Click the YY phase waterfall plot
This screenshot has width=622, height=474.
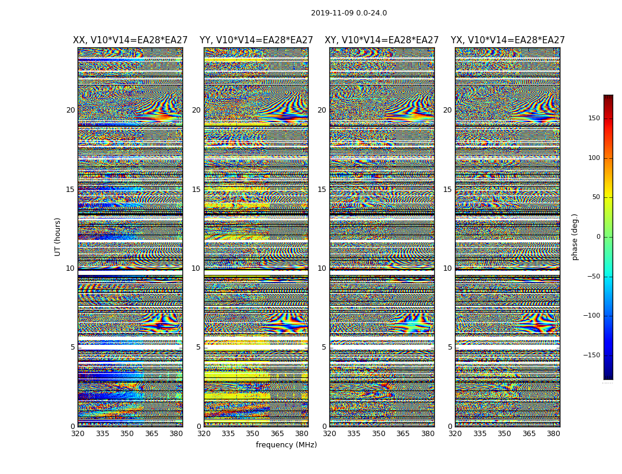(256, 237)
